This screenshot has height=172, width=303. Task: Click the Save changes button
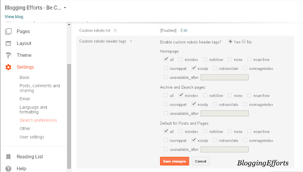(x=175, y=161)
